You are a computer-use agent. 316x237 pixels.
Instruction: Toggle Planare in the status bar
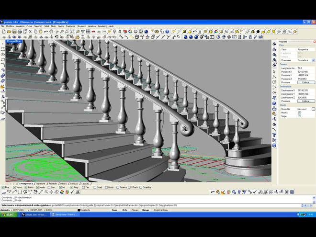pos(135,210)
